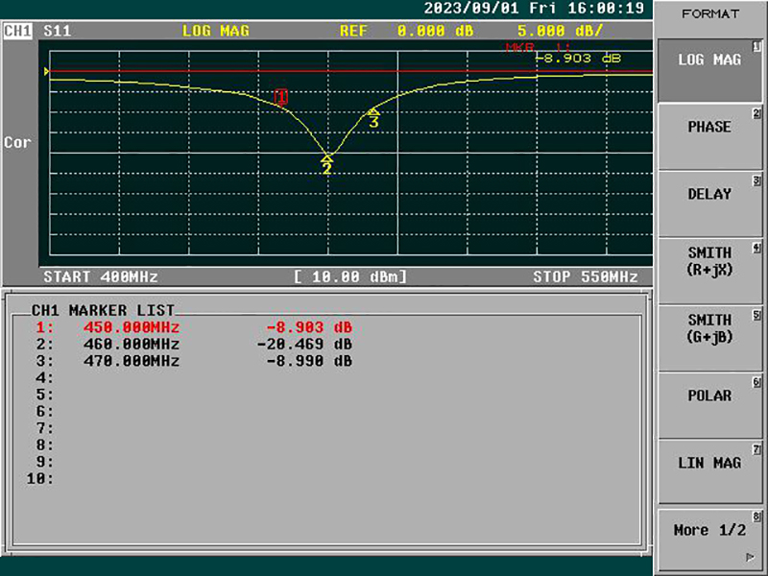Switch to SMITH (G+jB) format
The height and width of the screenshot is (576, 768).
point(709,339)
